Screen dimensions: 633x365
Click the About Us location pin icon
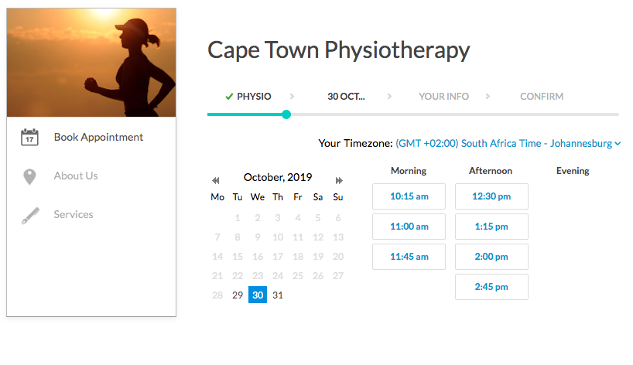[29, 176]
